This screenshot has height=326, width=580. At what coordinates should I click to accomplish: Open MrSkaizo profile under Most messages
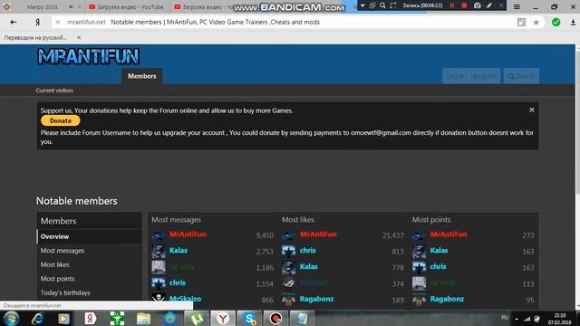(185, 299)
